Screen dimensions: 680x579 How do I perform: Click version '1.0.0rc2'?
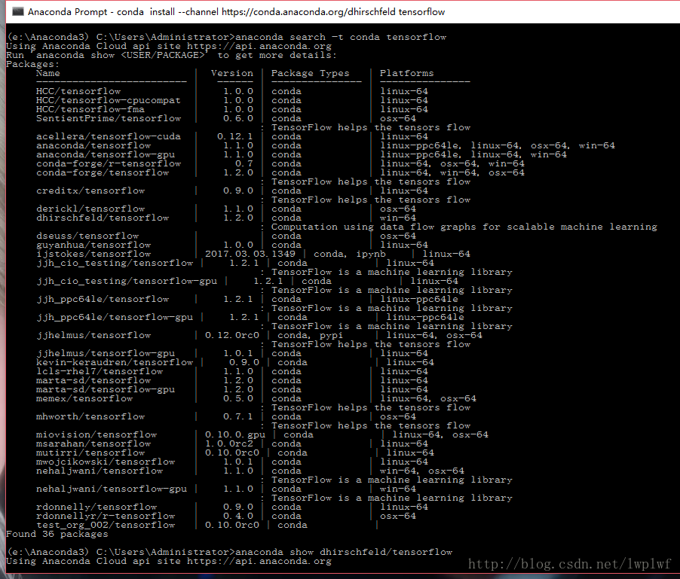[x=229, y=444]
